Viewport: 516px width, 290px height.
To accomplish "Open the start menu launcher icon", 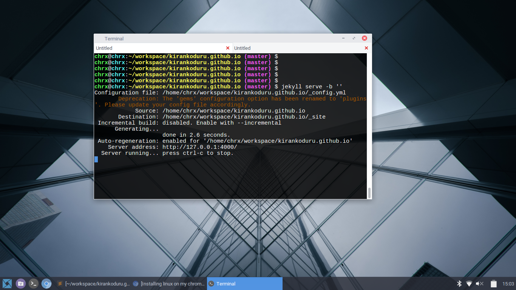I will click(7, 284).
